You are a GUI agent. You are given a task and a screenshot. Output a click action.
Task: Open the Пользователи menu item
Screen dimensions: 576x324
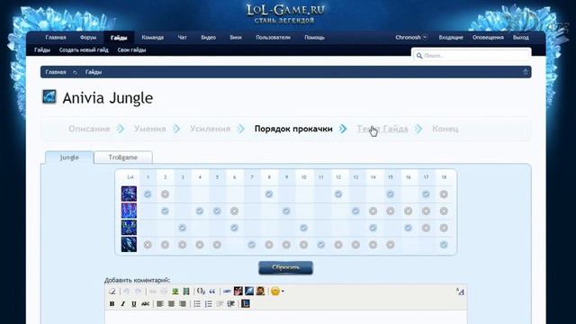coord(273,37)
